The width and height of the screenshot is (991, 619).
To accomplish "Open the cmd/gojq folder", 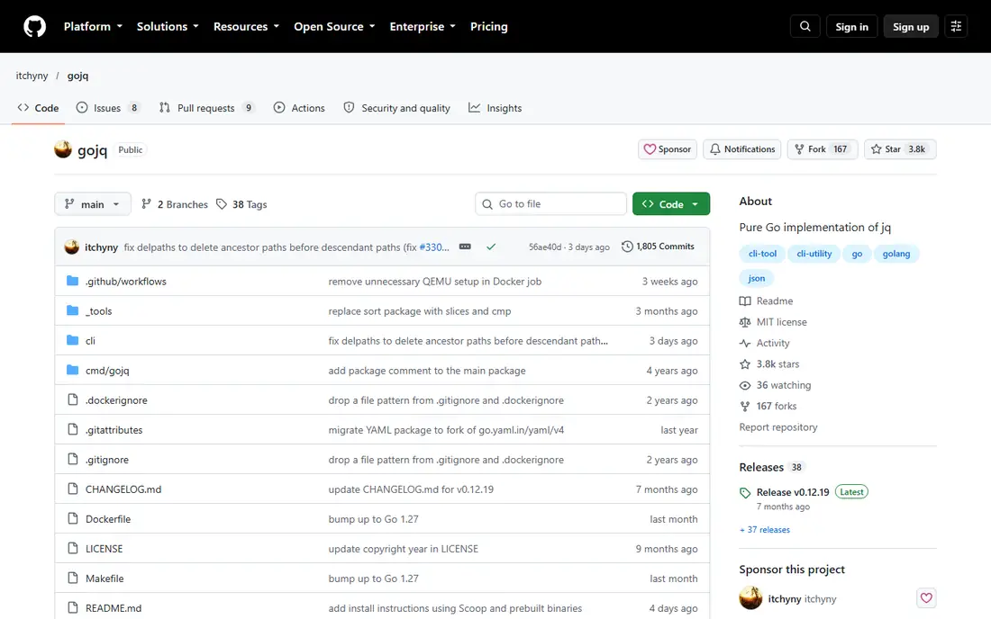I will click(x=107, y=371).
